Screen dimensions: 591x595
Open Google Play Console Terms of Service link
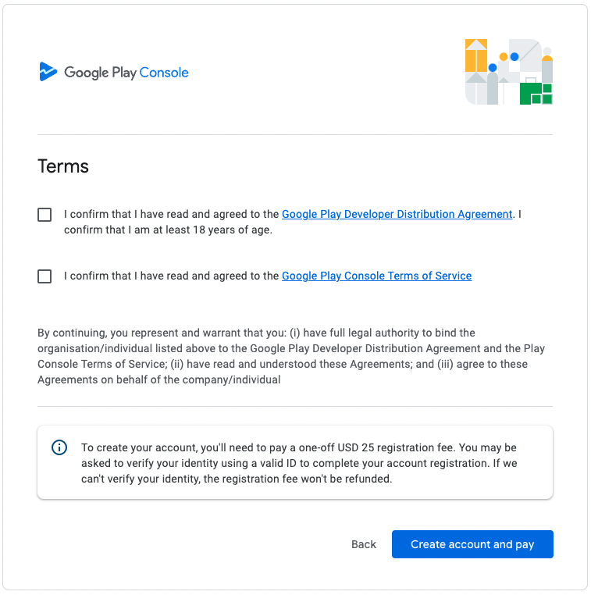376,276
